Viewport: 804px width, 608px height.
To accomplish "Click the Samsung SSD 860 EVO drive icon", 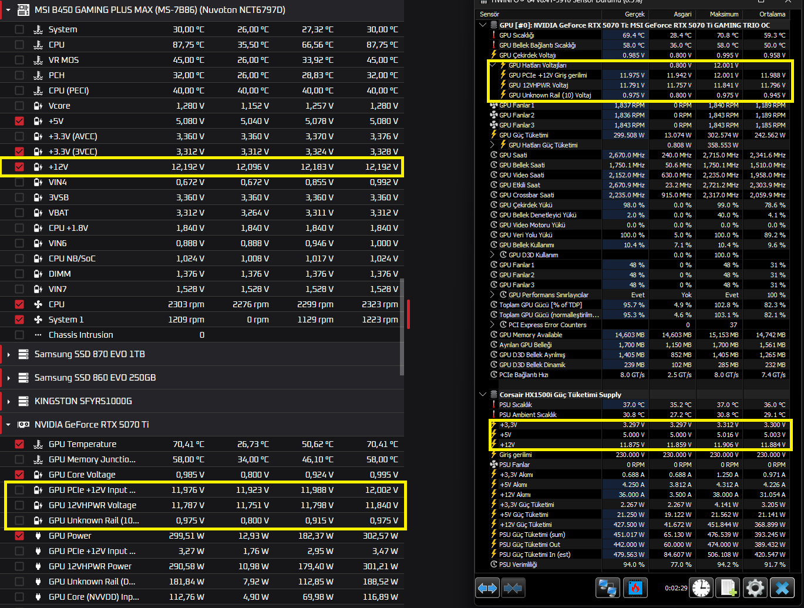I will [23, 378].
